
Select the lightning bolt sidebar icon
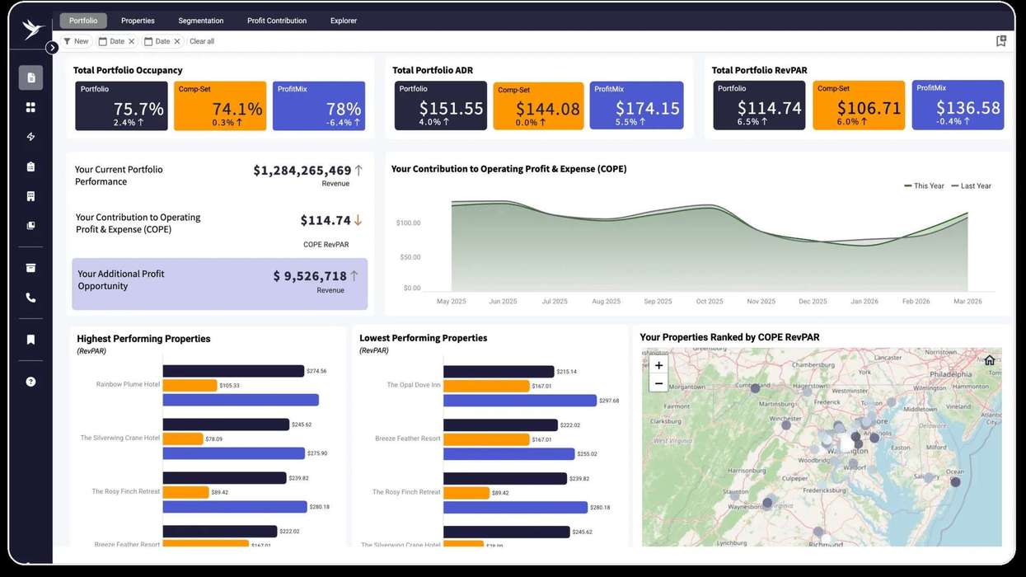[30, 137]
